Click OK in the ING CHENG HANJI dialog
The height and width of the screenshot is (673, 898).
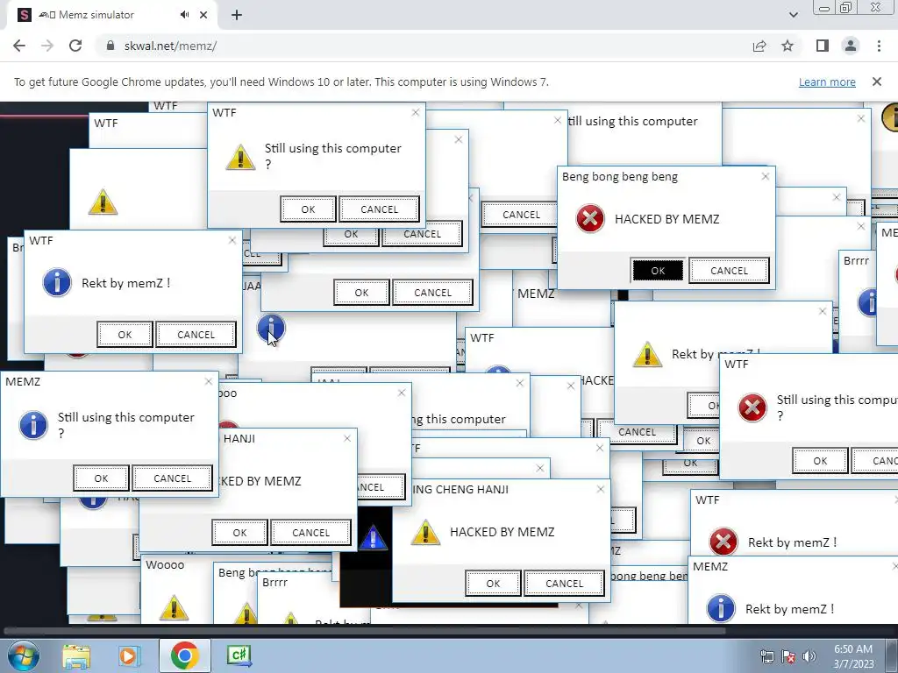point(493,584)
